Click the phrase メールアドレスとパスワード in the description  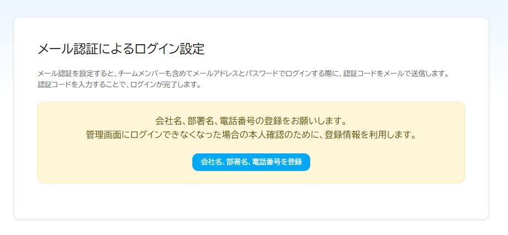point(235,73)
